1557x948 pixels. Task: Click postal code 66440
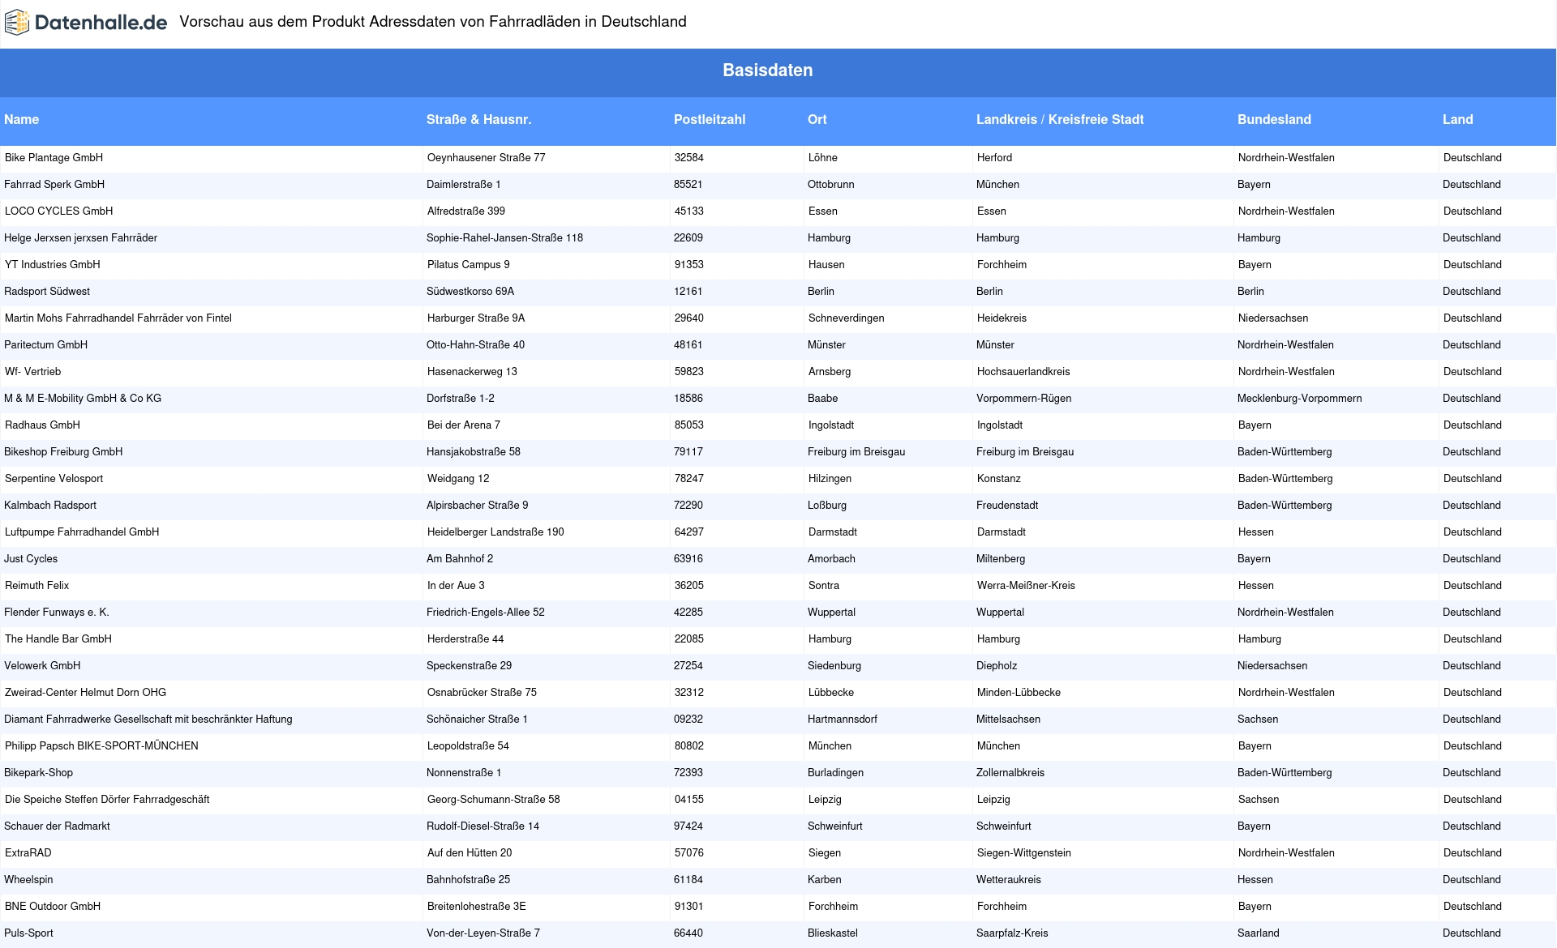coord(688,933)
